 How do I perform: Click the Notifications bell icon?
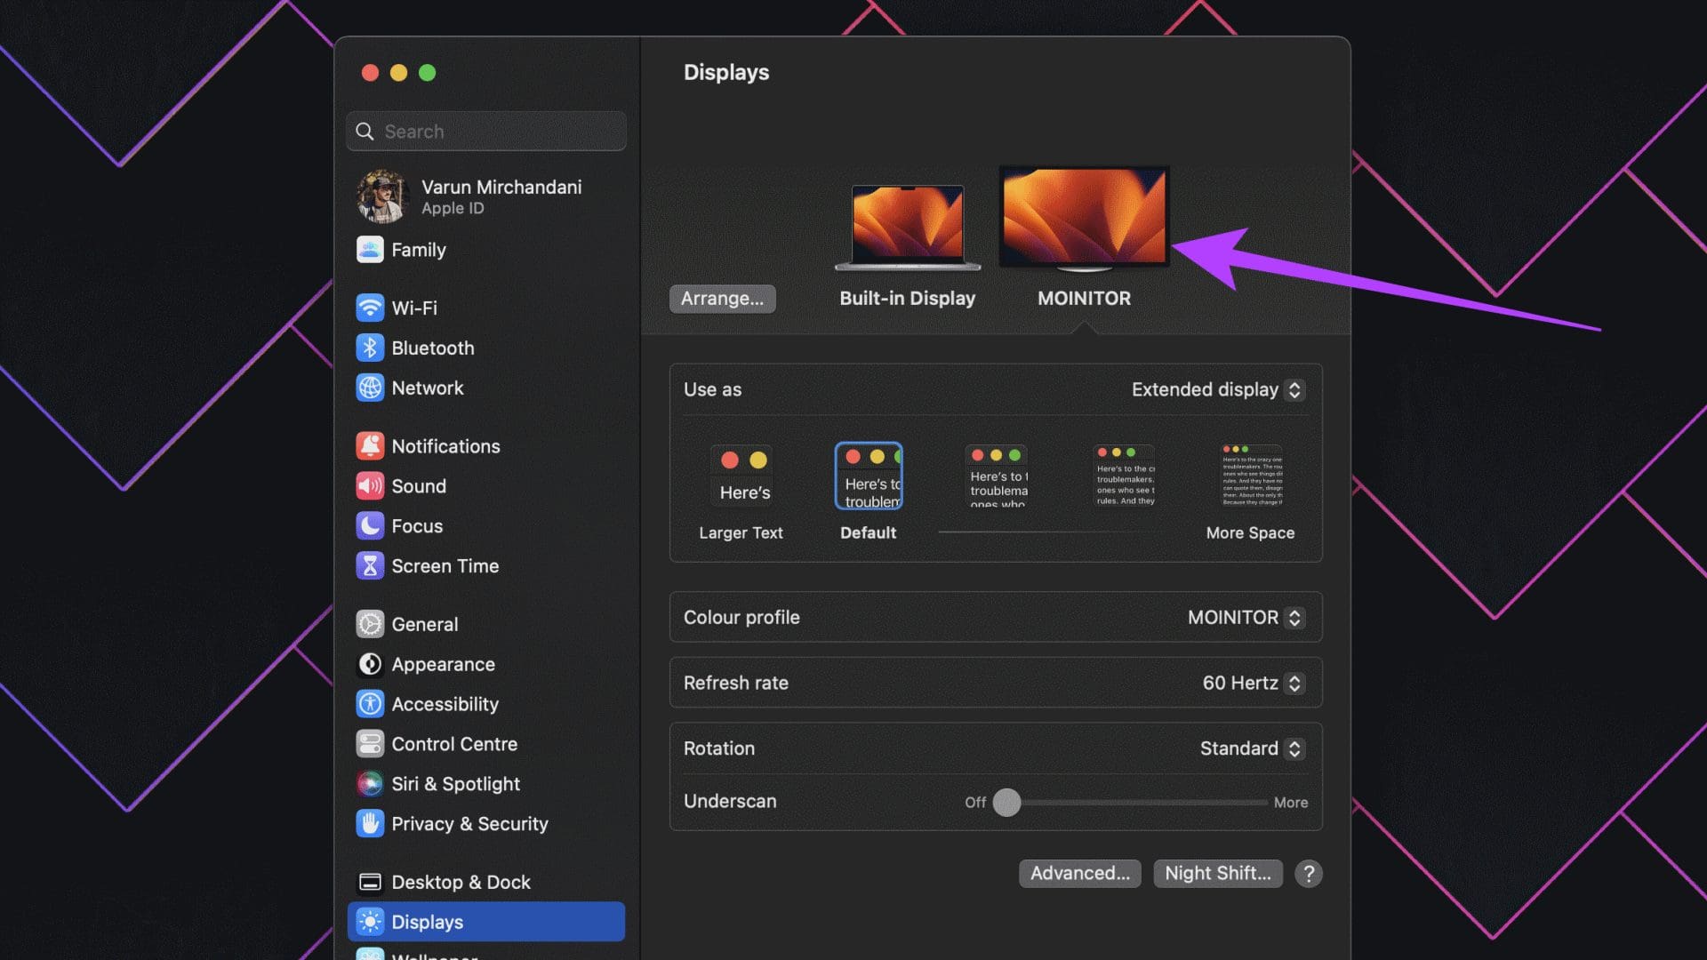370,445
